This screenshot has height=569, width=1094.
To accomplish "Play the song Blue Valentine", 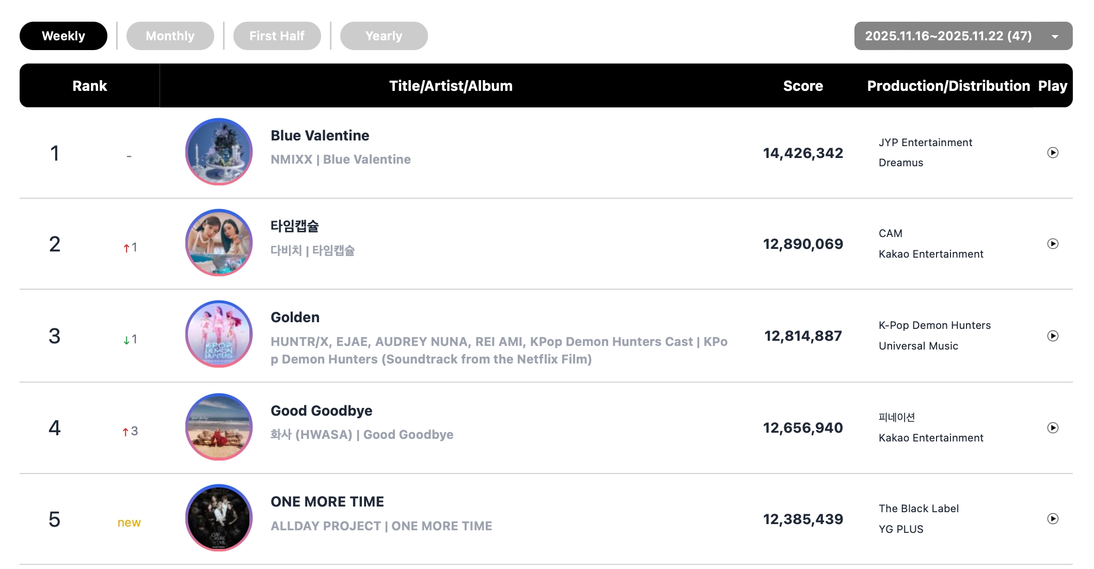I will click(x=1053, y=153).
